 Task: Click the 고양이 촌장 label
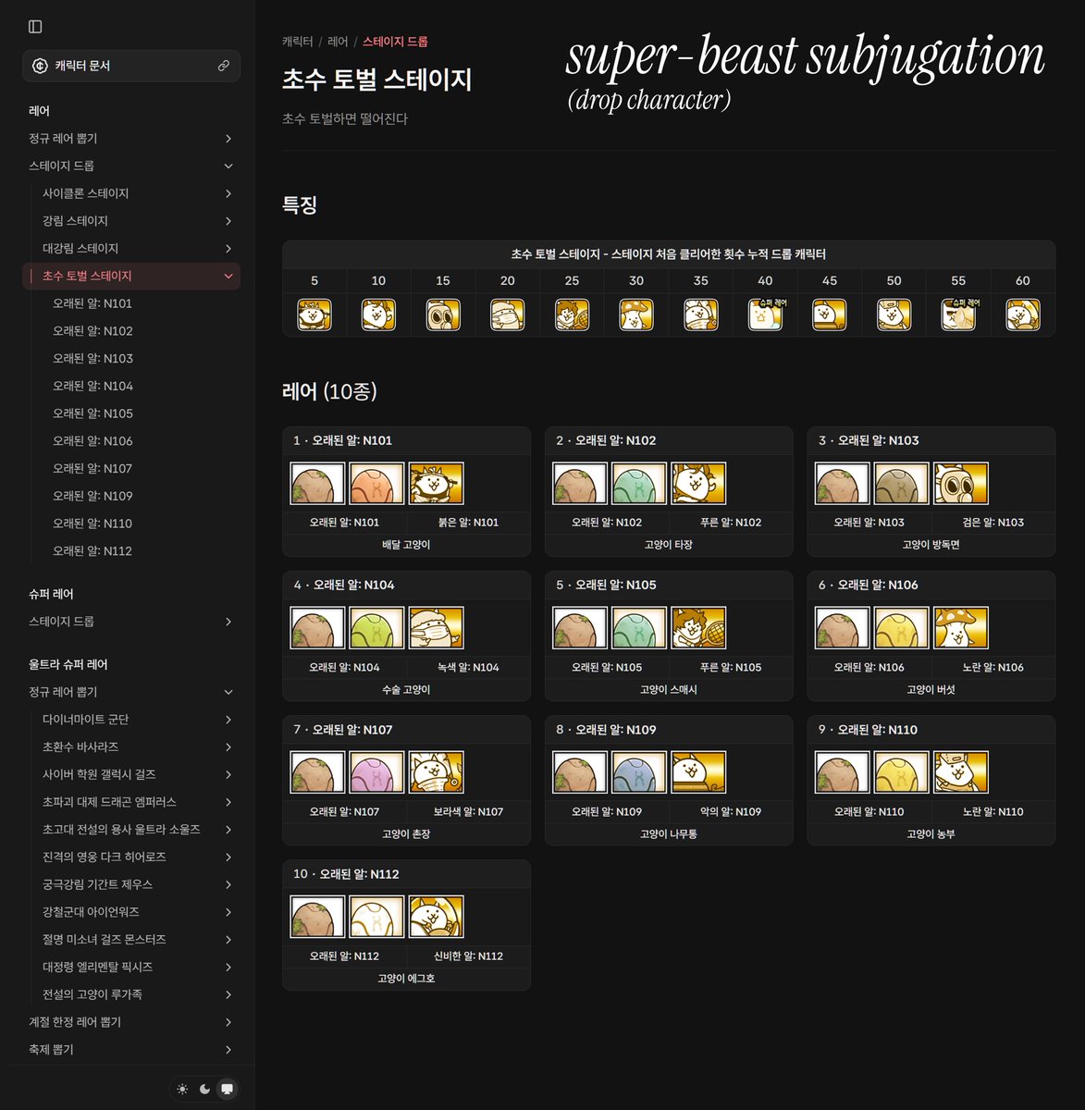click(x=406, y=833)
